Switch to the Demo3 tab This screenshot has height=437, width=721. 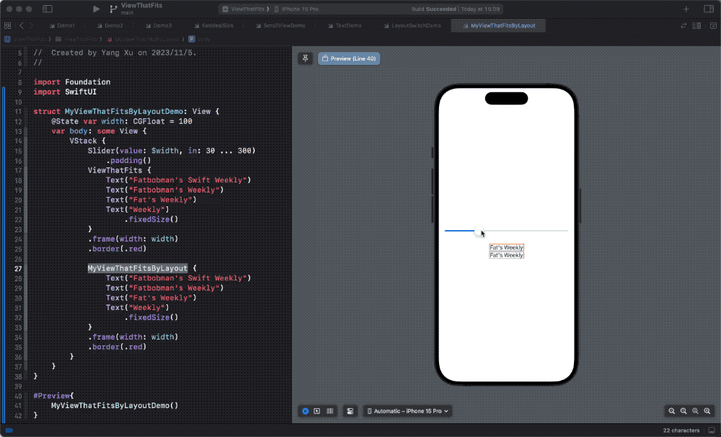click(x=158, y=26)
